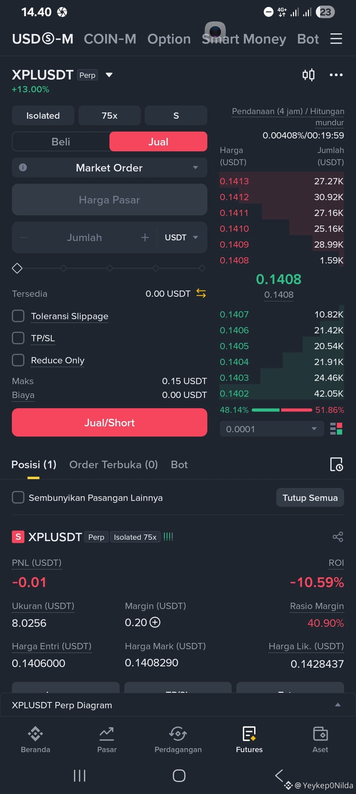The image size is (356, 794).
Task: Open the Market Order type dropdown
Action: point(109,168)
